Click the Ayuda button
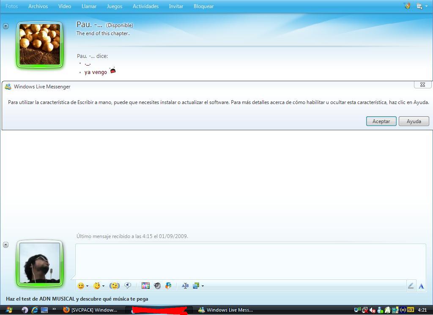433x315 pixels. (414, 121)
